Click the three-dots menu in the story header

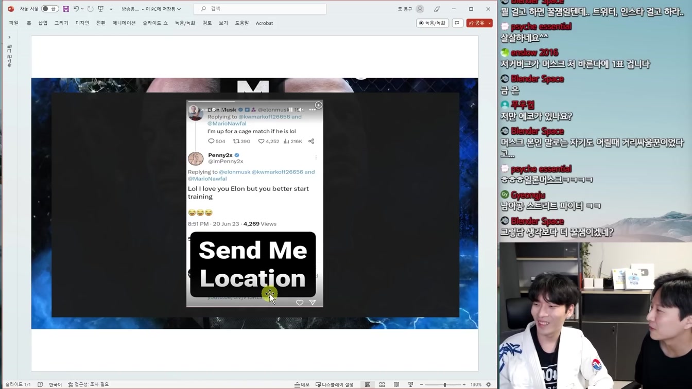tap(313, 110)
